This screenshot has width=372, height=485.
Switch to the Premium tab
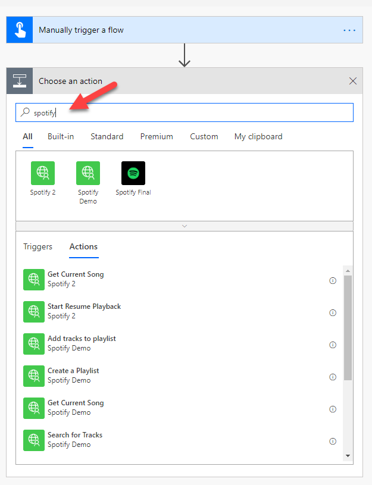(157, 136)
